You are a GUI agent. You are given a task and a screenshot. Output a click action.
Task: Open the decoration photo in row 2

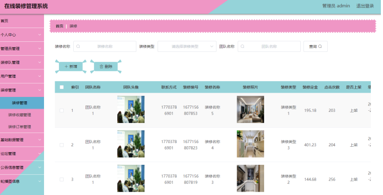250,144
